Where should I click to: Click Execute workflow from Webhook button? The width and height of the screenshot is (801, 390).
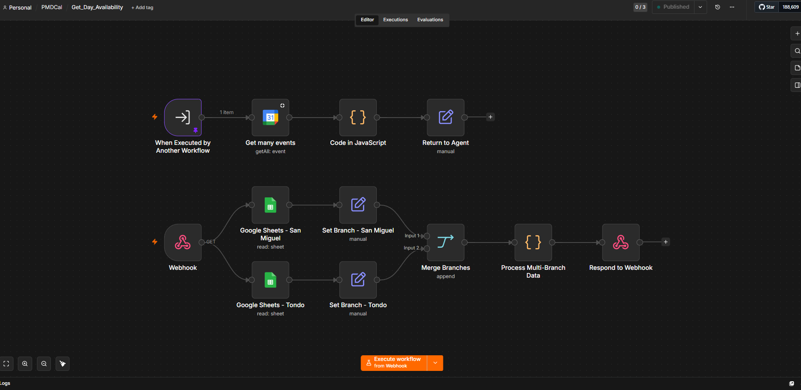(x=394, y=363)
